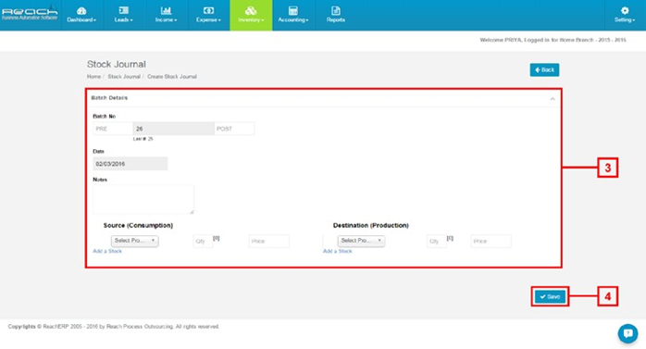This screenshot has height=349, width=646.
Task: Click the Source Price field
Action: pos(269,241)
